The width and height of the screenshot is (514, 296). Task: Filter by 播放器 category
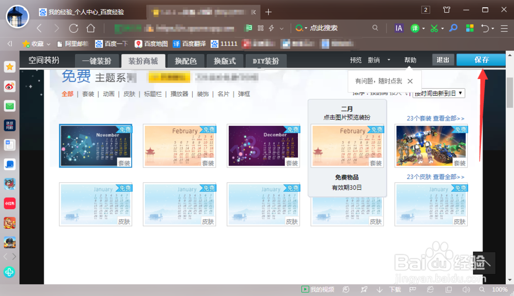(x=179, y=94)
